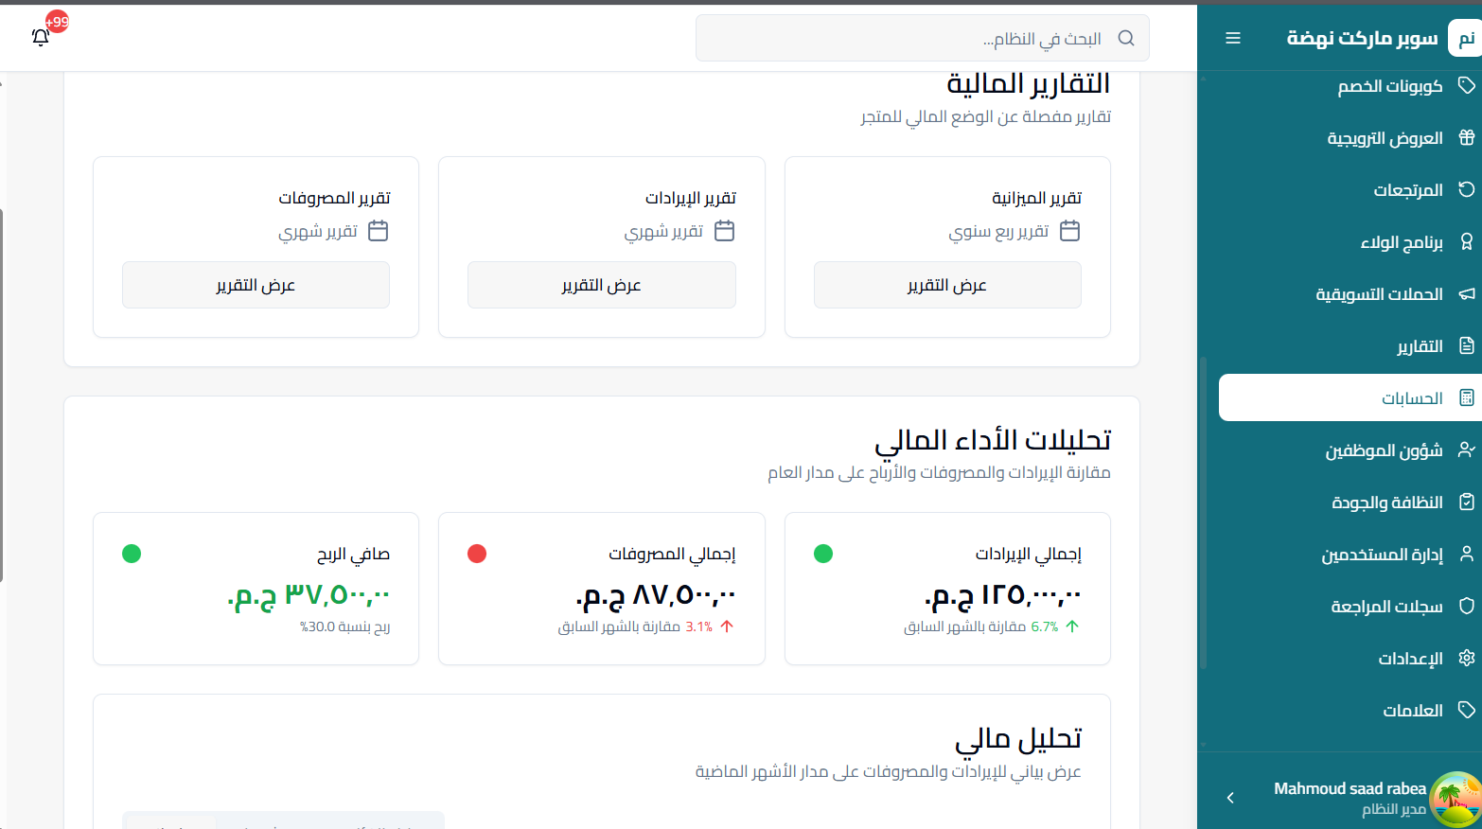Click the 'نم' store logo badge

coord(1465,38)
